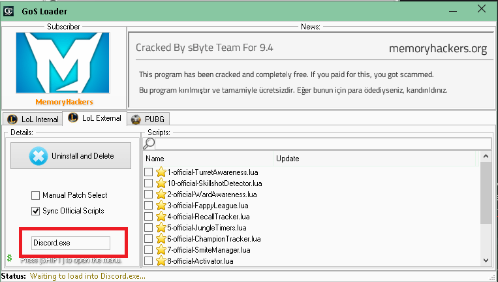Image resolution: width=498 pixels, height=282 pixels.
Task: Switch to the LoL Internal tab
Action: [33, 119]
